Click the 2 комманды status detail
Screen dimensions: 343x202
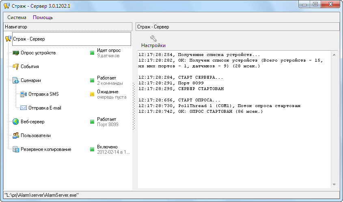[x=110, y=83]
